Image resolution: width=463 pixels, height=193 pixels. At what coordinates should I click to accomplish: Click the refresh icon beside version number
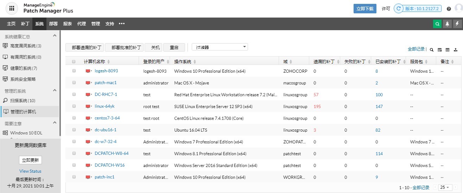pyautogui.click(x=399, y=9)
